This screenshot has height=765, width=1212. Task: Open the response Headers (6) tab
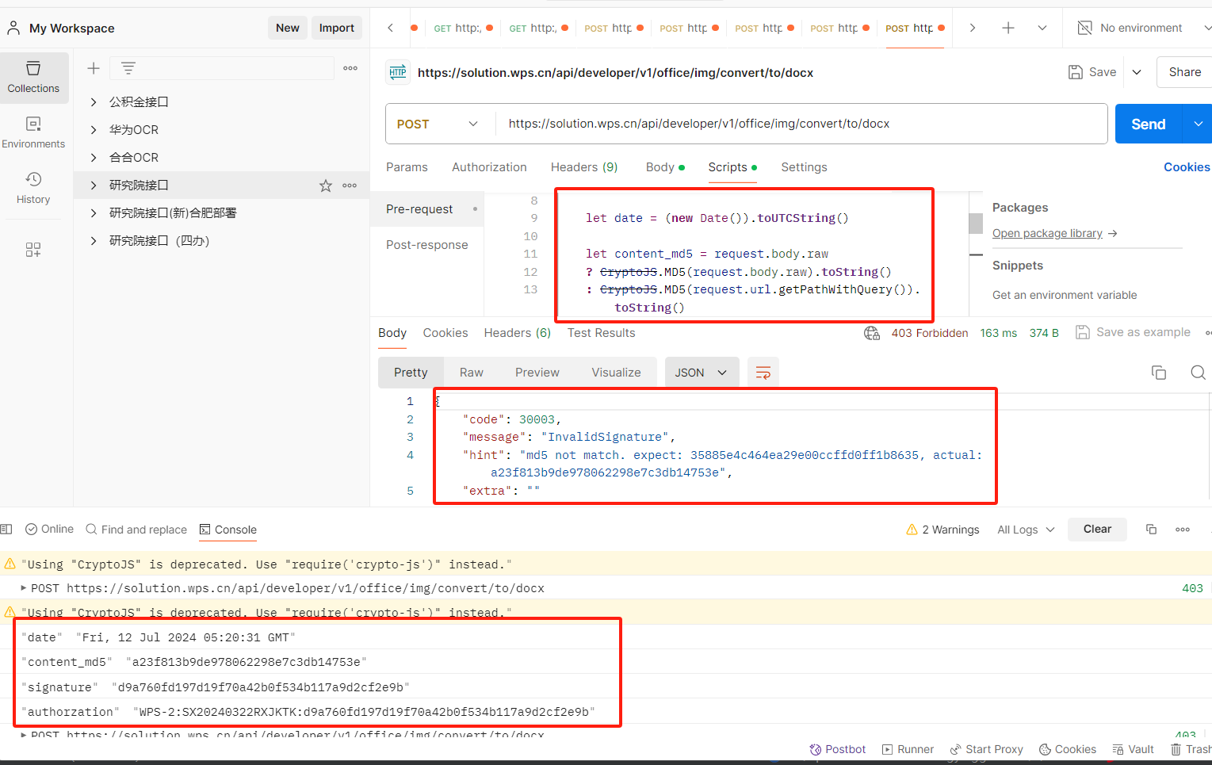(518, 333)
